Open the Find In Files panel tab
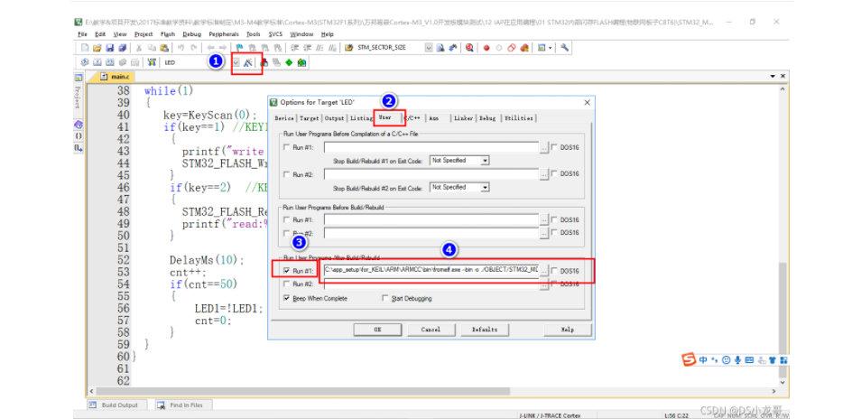This screenshot has height=419, width=843. 183,405
